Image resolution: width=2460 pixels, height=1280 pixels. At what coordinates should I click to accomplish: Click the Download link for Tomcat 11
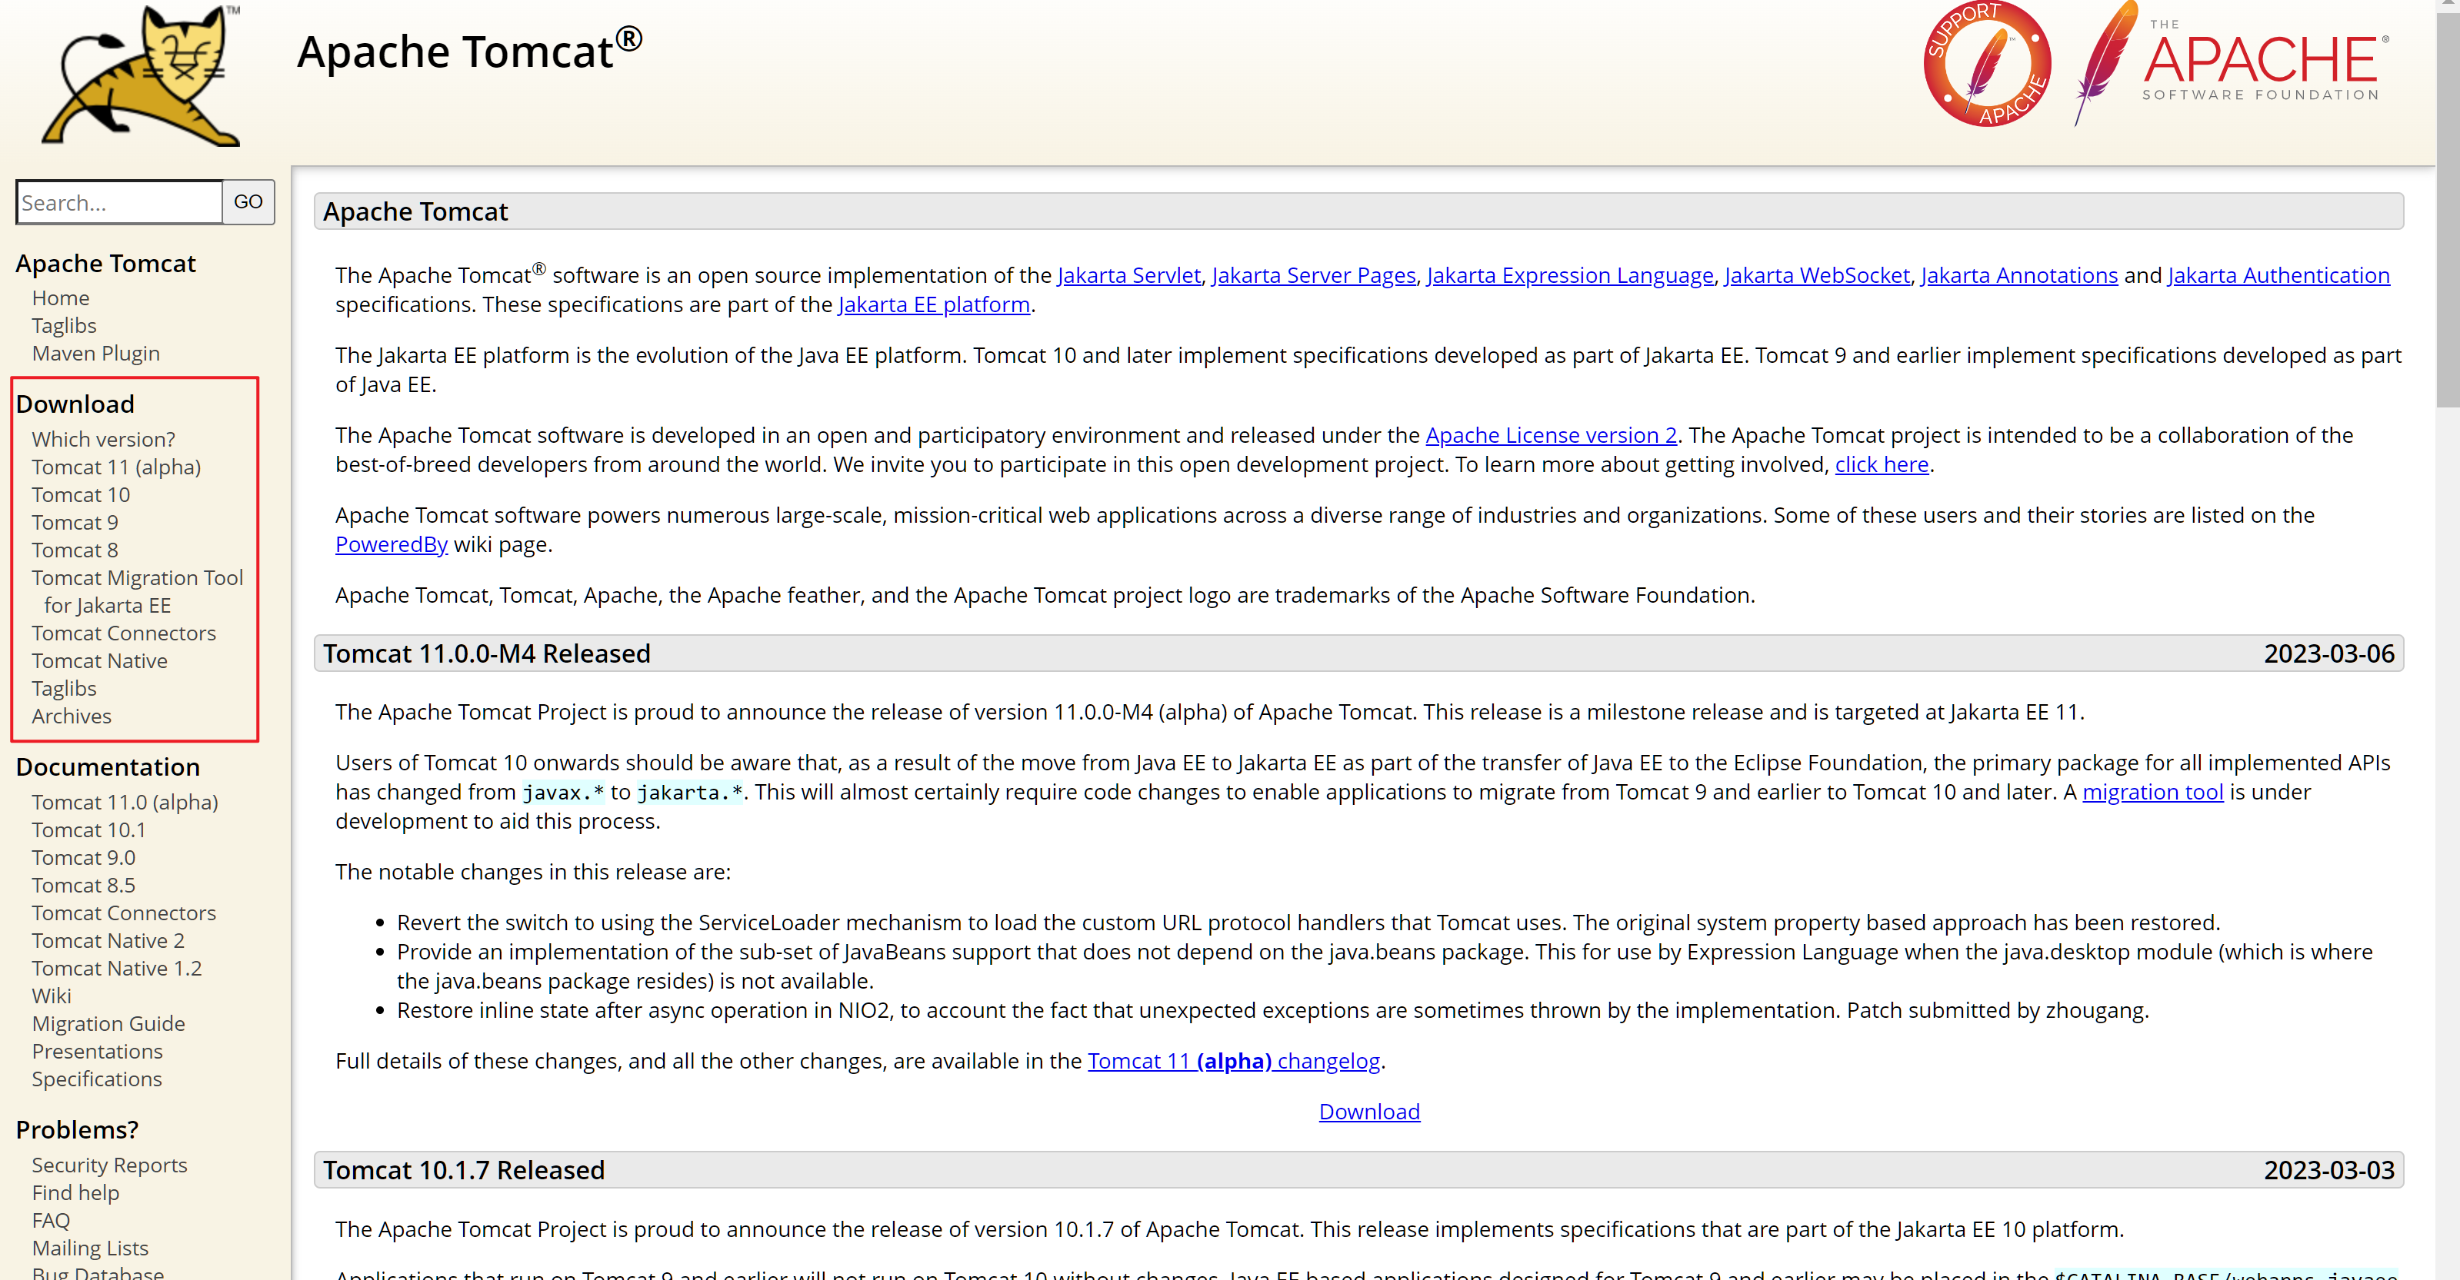115,467
